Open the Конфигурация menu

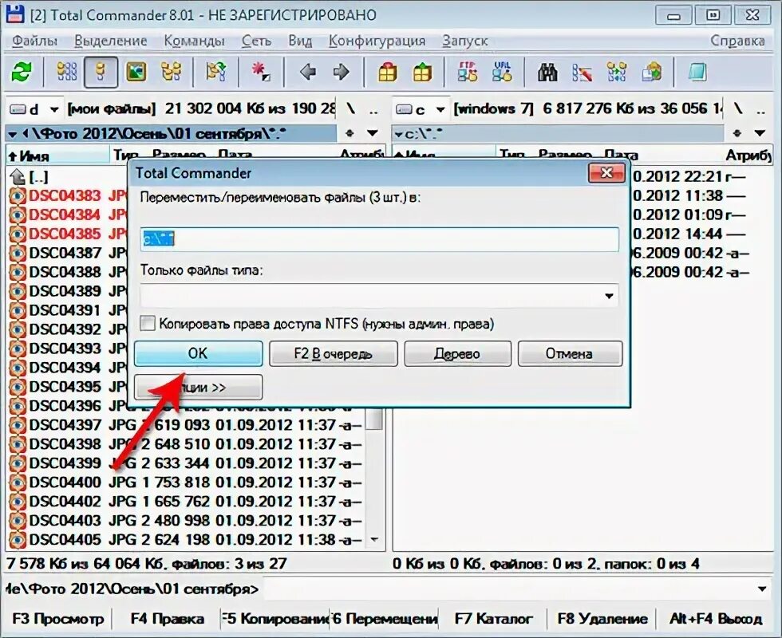click(x=377, y=41)
